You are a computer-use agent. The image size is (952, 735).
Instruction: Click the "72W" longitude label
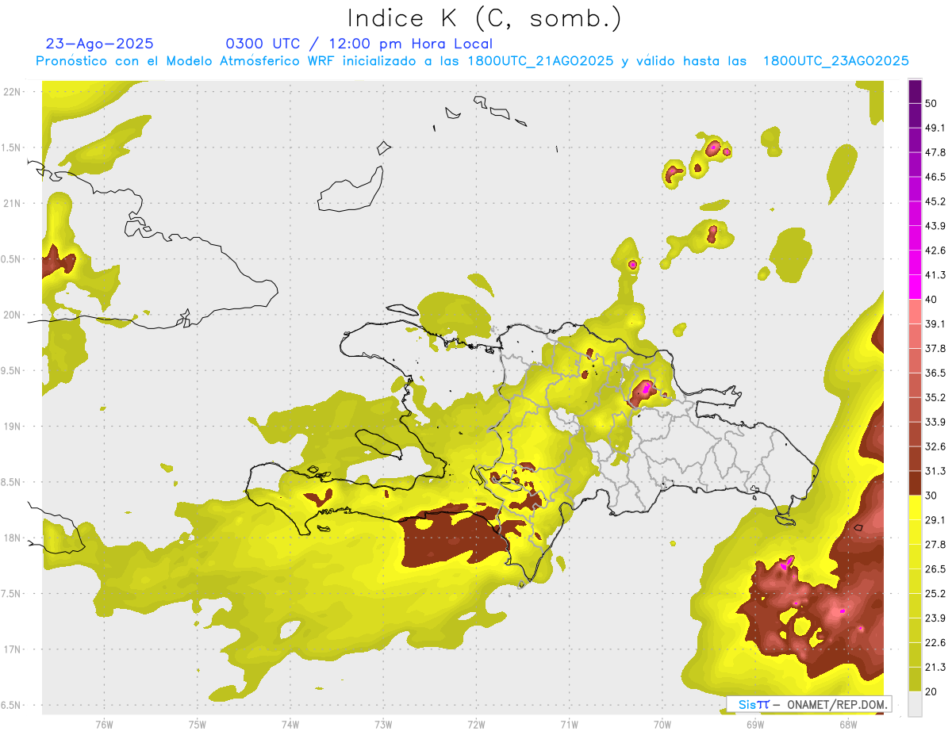pos(476,725)
